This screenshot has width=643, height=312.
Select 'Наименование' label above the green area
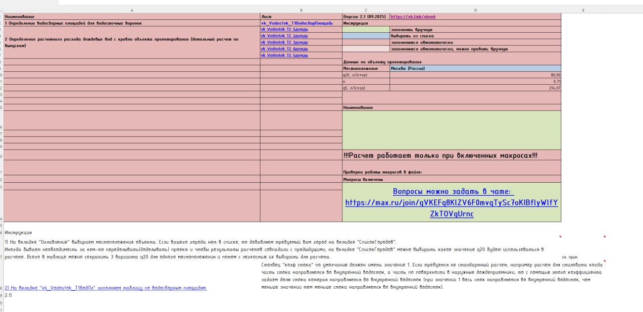click(451, 107)
